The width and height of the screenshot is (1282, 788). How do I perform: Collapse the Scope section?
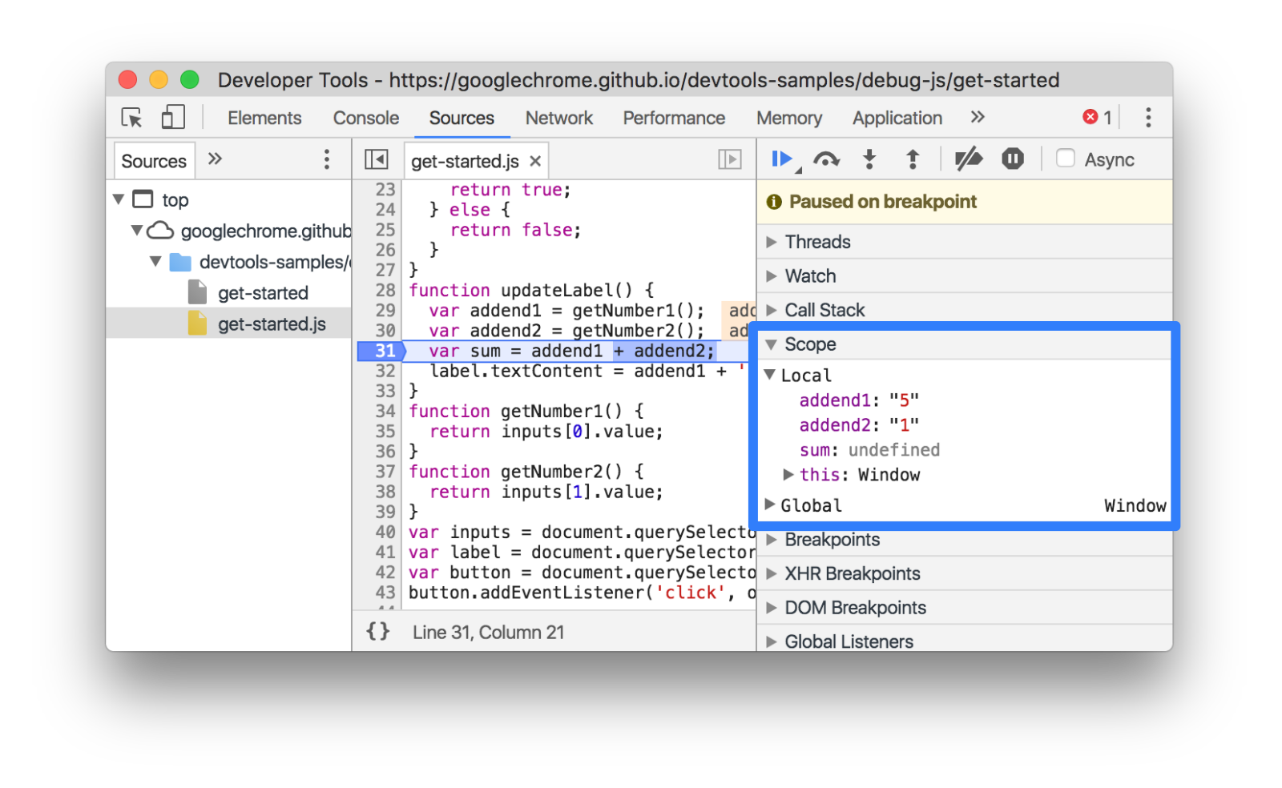pyautogui.click(x=809, y=344)
